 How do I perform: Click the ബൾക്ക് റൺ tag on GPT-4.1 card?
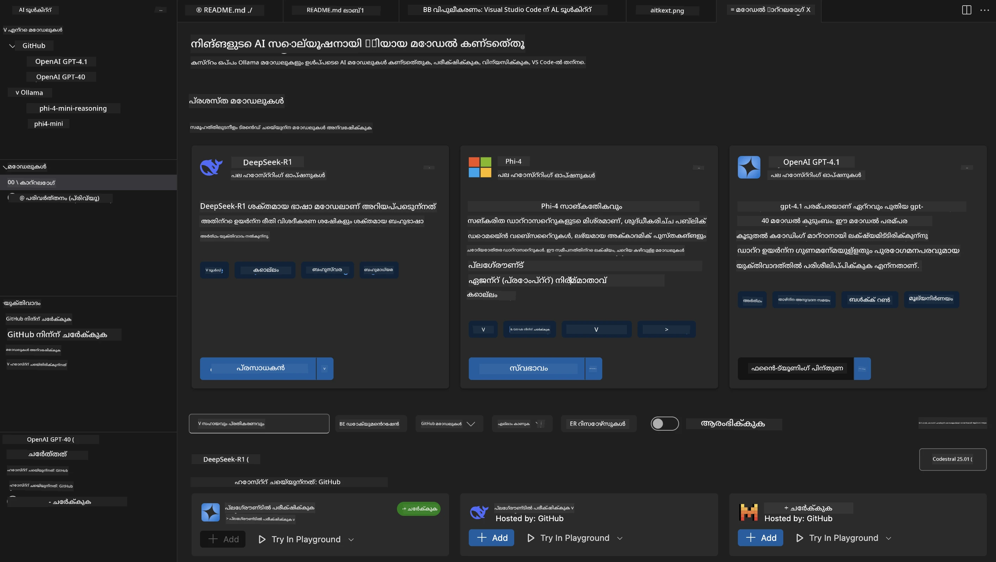coord(870,300)
